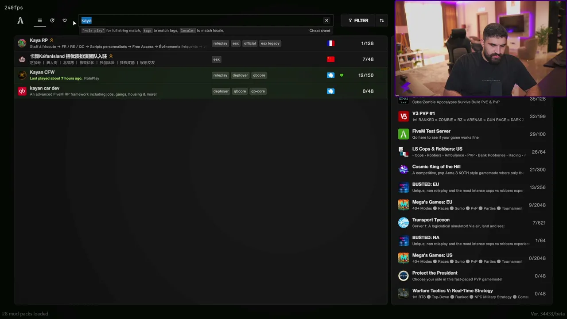The width and height of the screenshot is (567, 319).
Task: Open the history clock icon
Action: (52, 20)
